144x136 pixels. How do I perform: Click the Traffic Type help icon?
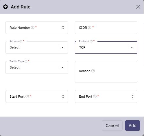pyautogui.click(x=26, y=61)
